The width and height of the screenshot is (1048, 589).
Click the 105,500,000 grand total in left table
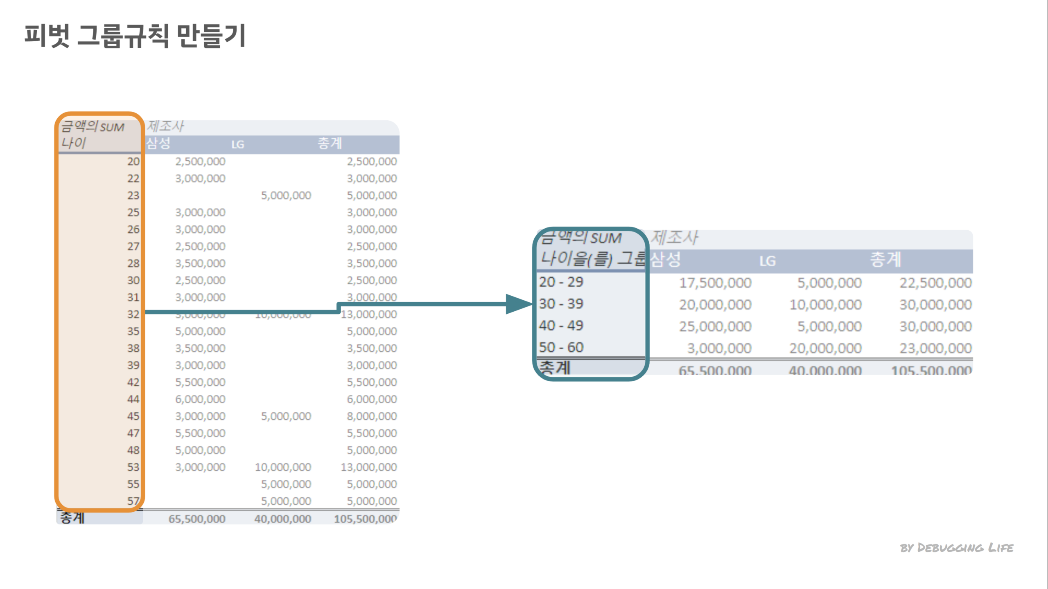coord(365,519)
